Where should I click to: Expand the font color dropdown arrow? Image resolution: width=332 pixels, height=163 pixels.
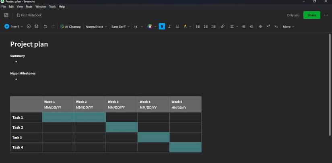pos(155,27)
